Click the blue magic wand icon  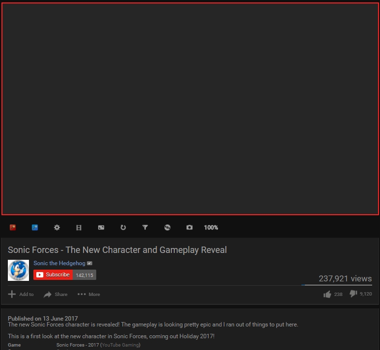[x=35, y=227]
